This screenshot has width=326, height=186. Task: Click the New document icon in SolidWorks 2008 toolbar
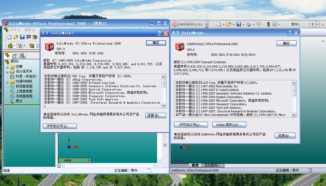click(219, 24)
